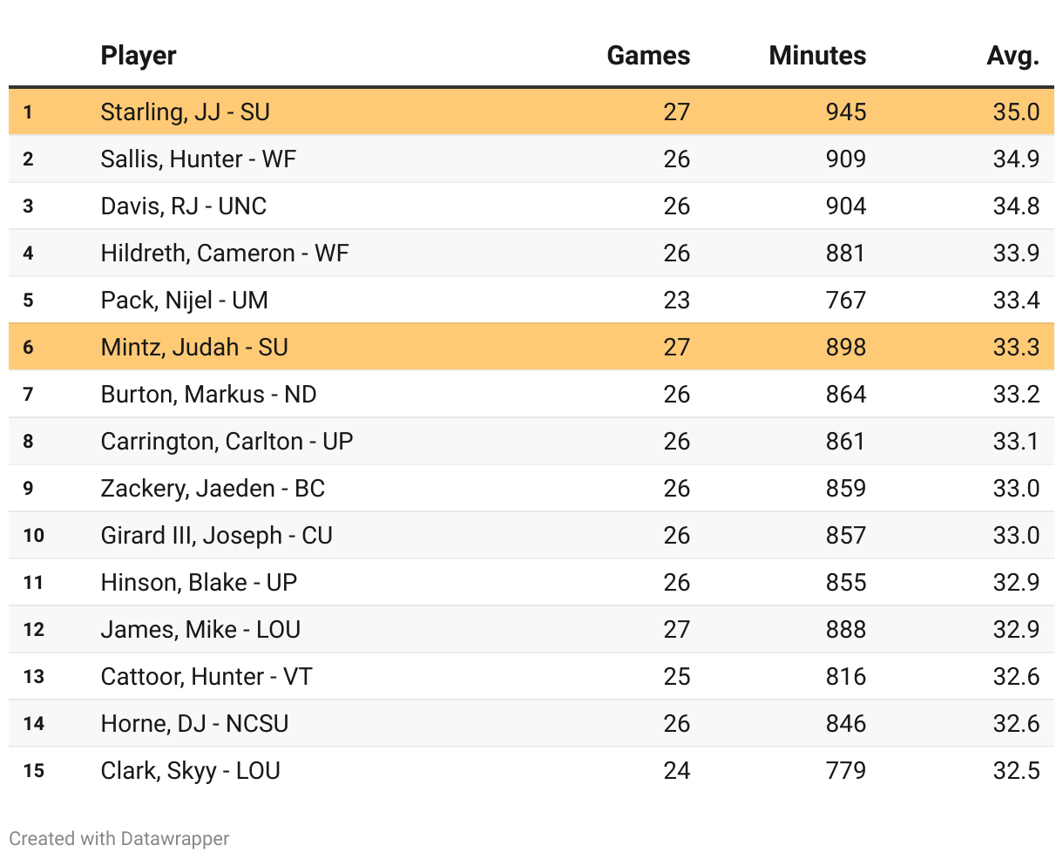Click Zackery, Jaeden - BC player cell
1063x859 pixels.
pyautogui.click(x=213, y=488)
